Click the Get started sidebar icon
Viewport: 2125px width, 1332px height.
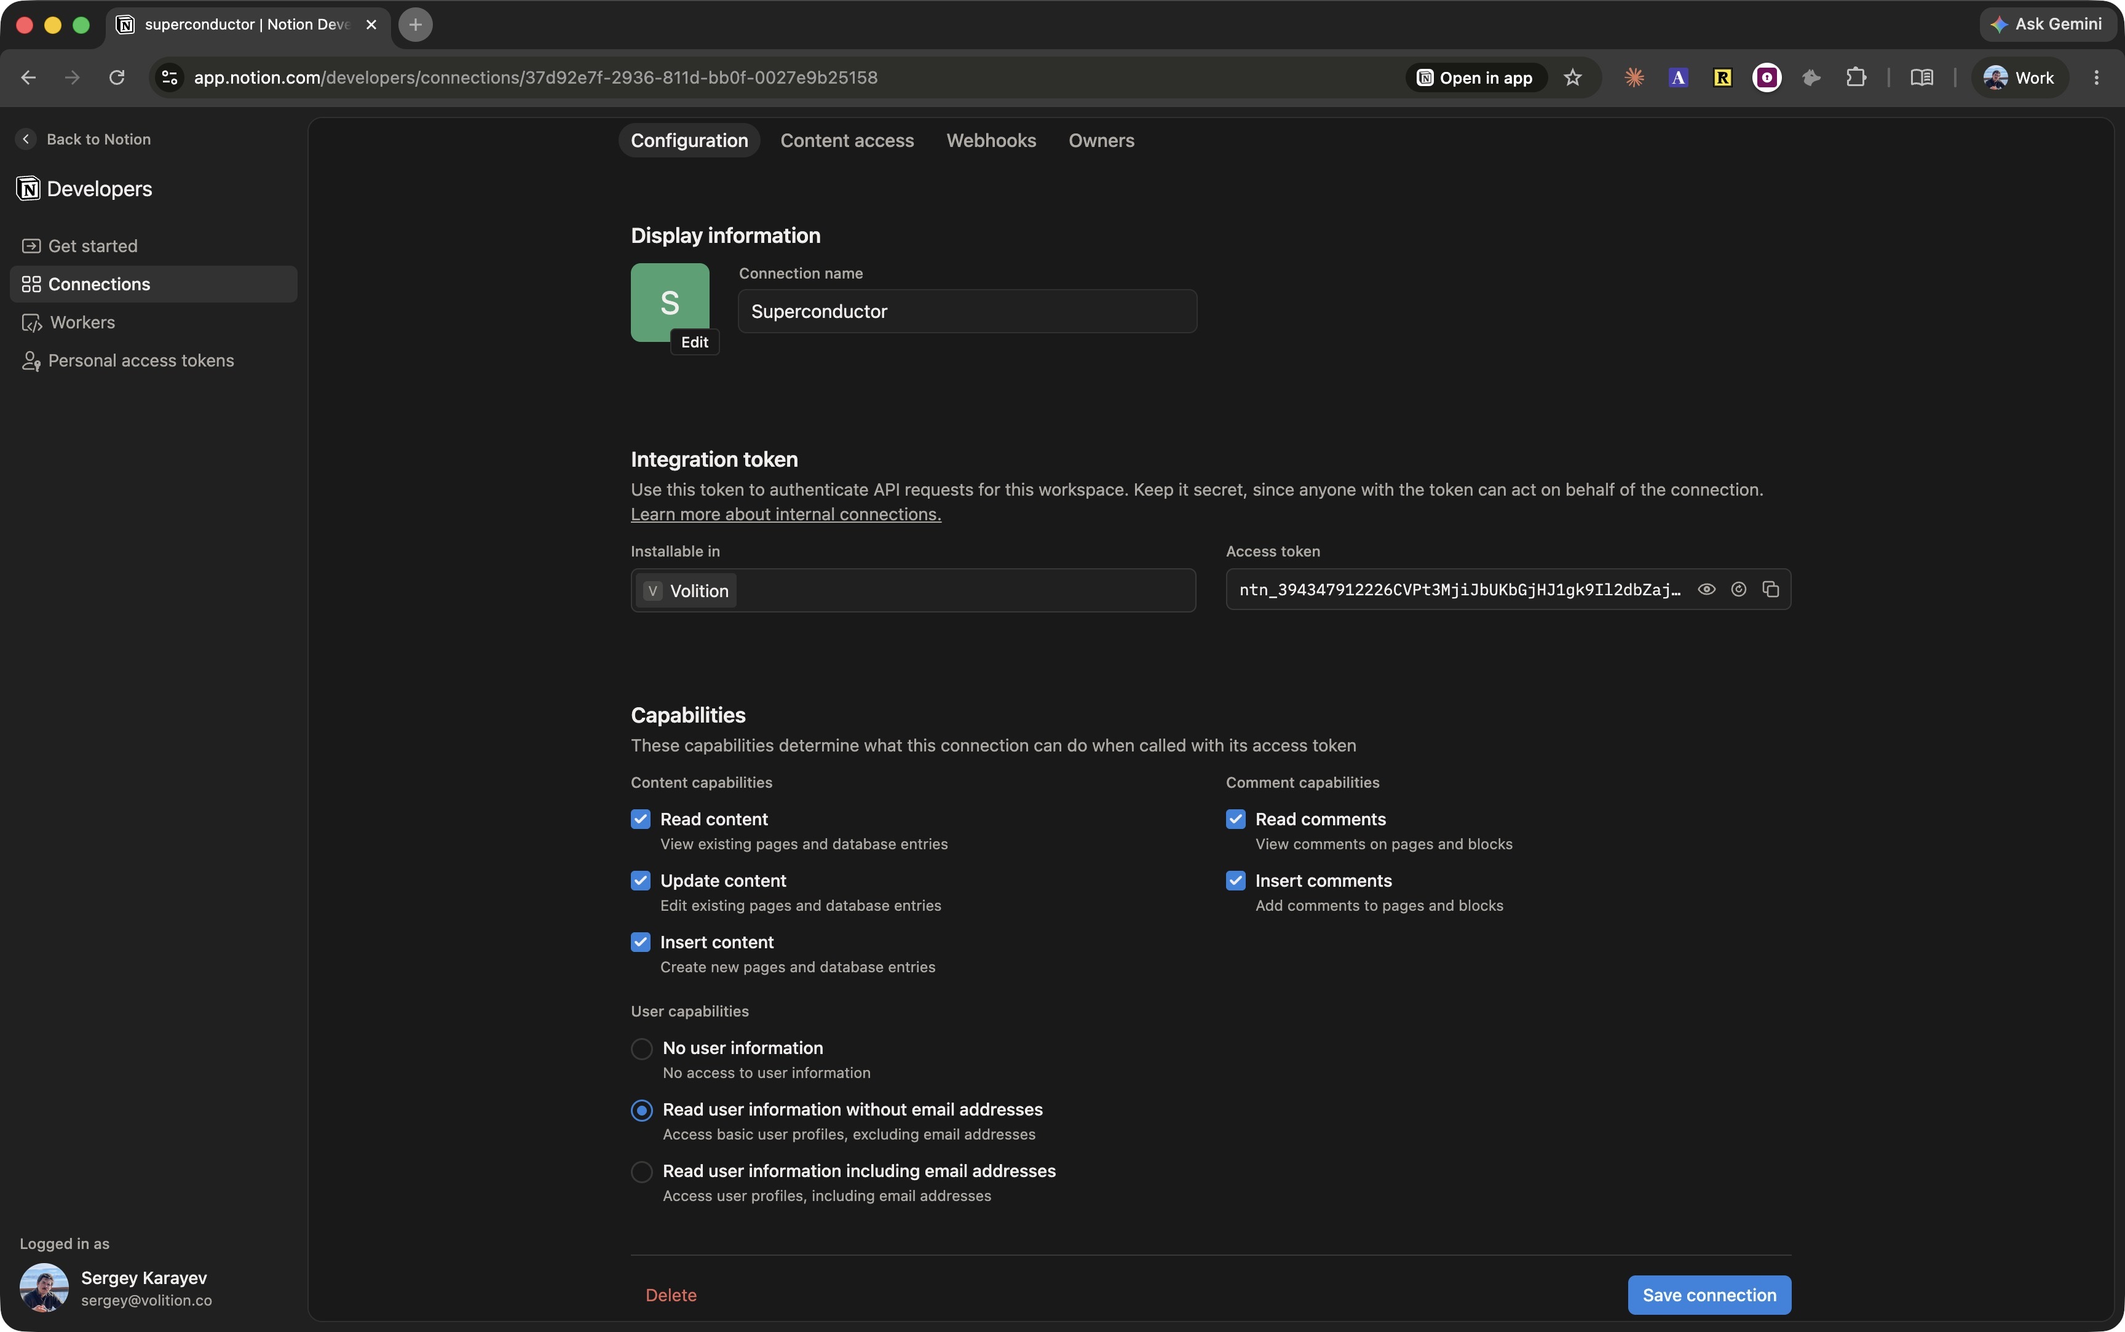tap(31, 246)
